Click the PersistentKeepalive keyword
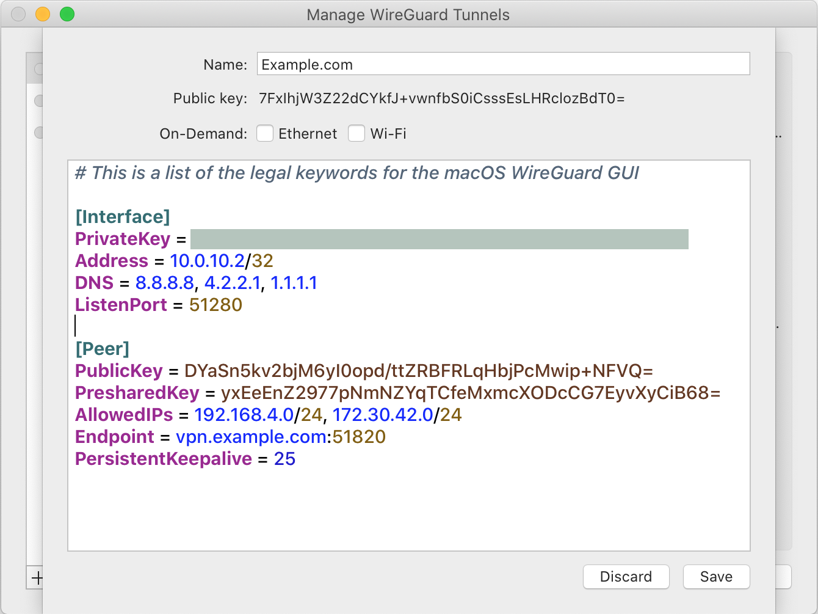 click(x=164, y=459)
